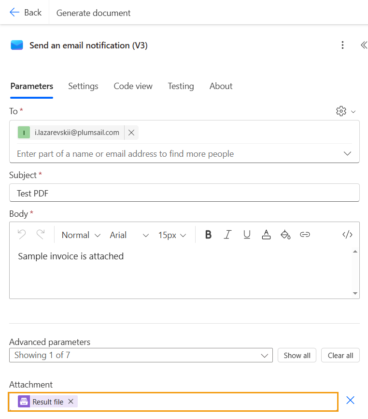Image resolution: width=368 pixels, height=419 pixels.
Task: Open the font family dropdown showing Arial
Action: pos(128,235)
